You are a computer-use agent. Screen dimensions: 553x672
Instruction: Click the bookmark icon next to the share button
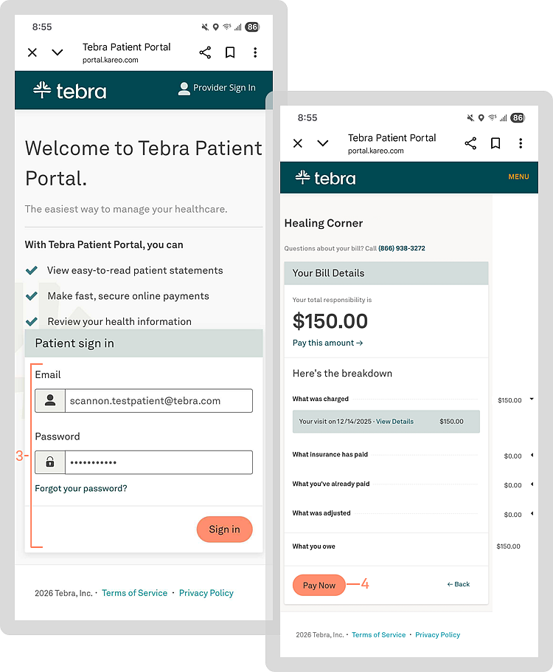(230, 52)
